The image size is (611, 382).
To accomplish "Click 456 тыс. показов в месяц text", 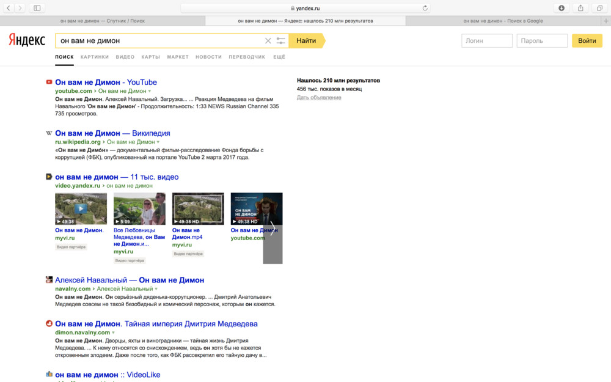I will click(x=329, y=89).
